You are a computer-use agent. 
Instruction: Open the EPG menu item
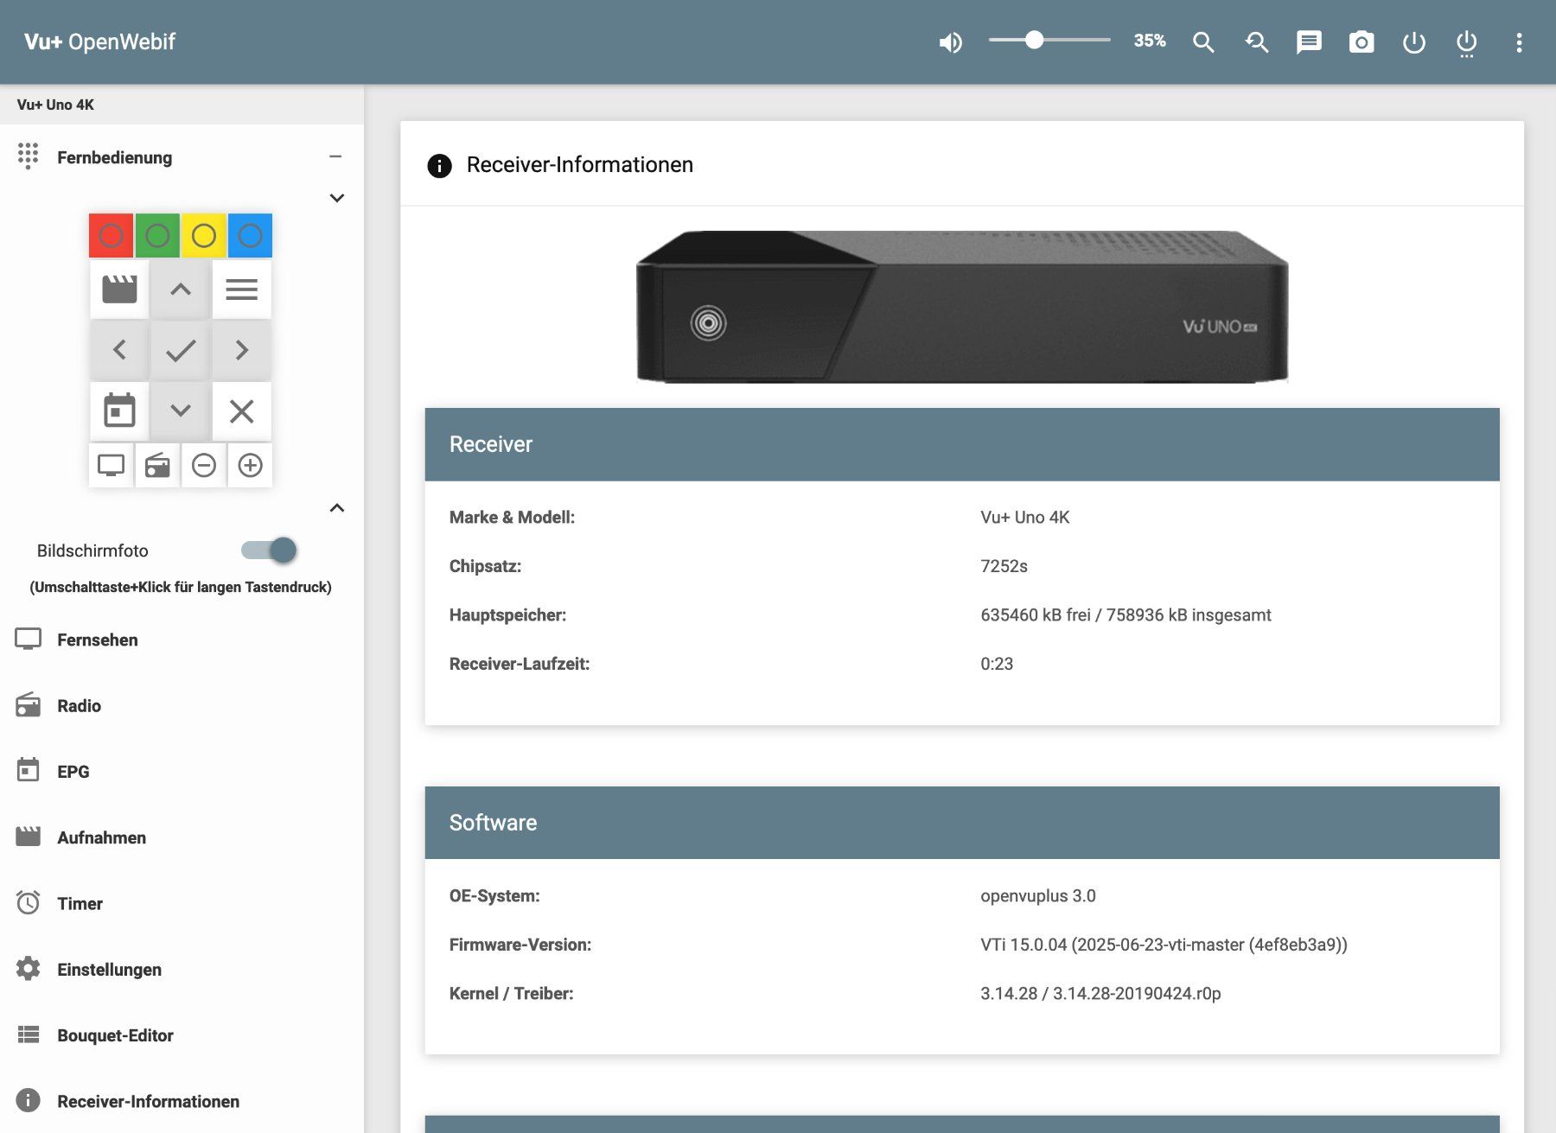(182, 772)
